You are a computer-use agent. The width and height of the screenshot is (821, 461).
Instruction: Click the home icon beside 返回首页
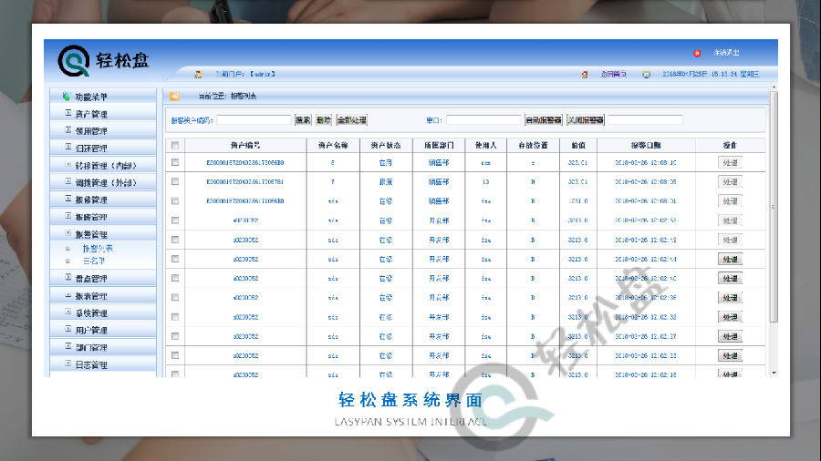pos(585,75)
